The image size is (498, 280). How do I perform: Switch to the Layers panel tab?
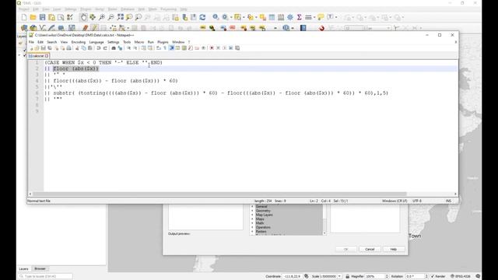[x=23, y=268]
